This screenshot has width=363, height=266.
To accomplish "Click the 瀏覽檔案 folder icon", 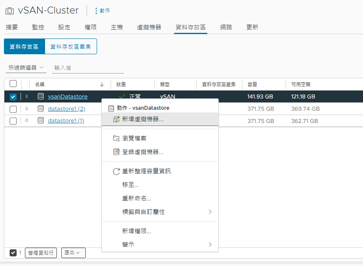I will coord(116,138).
